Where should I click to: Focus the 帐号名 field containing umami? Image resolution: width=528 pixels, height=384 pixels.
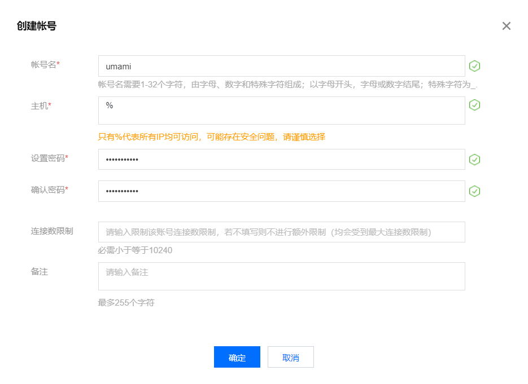tap(281, 66)
